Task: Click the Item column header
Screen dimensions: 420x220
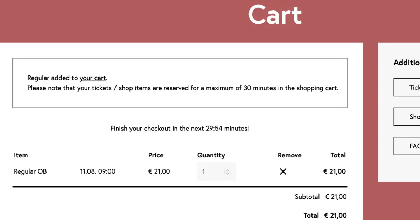Action: (x=21, y=155)
